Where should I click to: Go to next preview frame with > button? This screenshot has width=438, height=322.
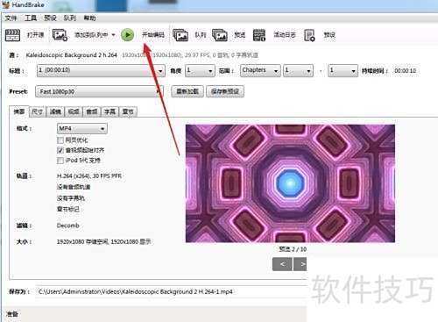(x=300, y=264)
